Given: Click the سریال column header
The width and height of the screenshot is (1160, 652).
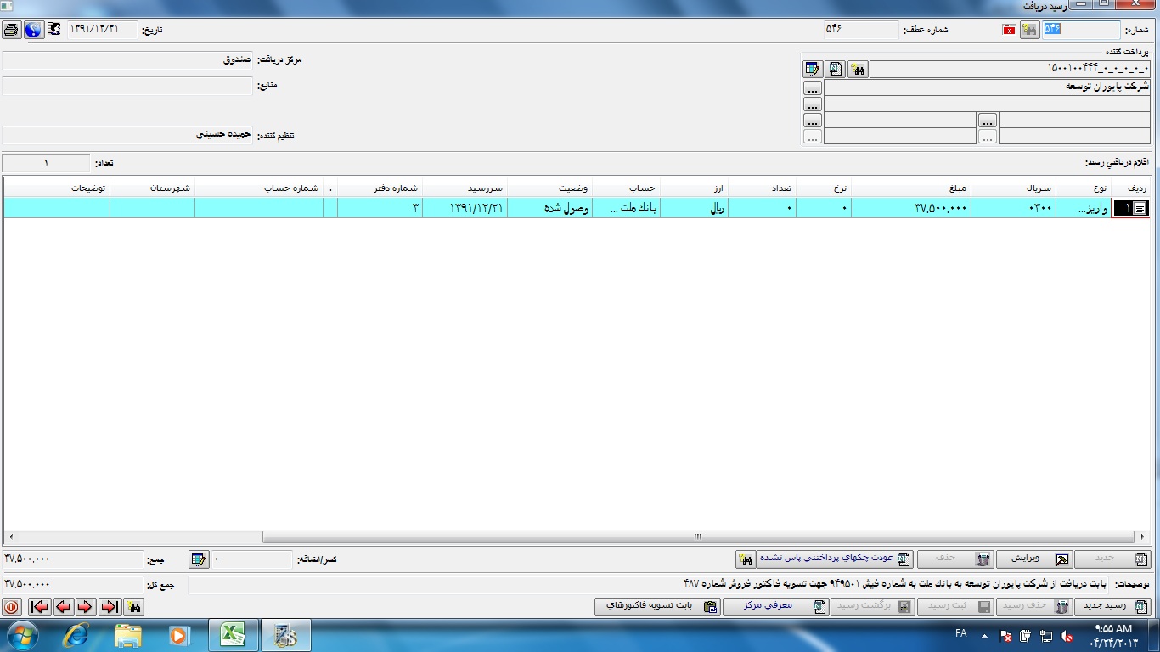Looking at the screenshot, I should click(x=1013, y=188).
